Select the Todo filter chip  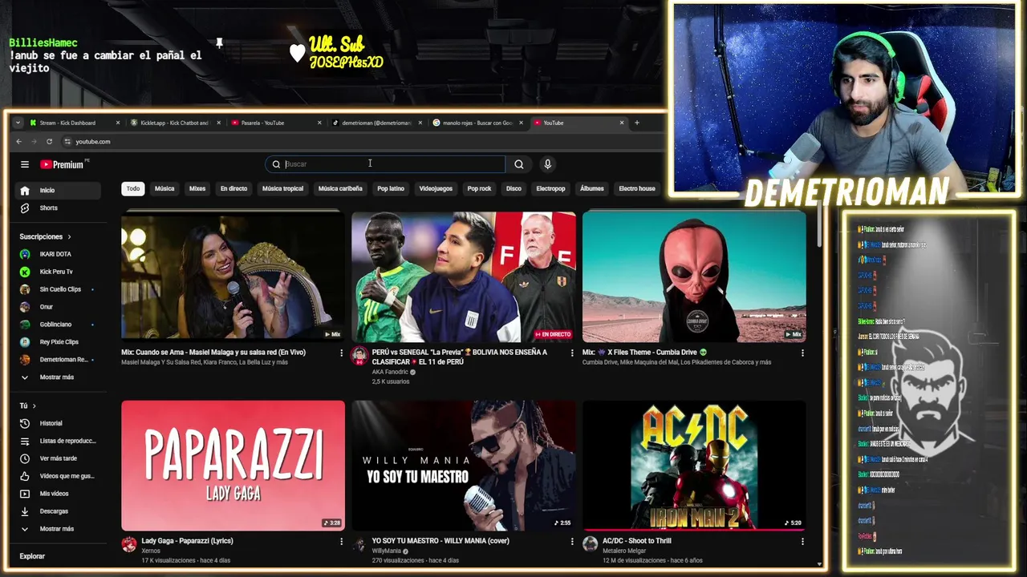[133, 189]
